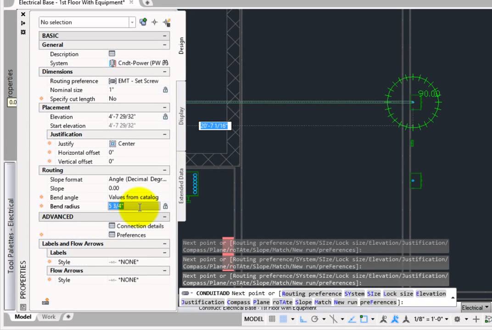This screenshot has width=492, height=330.
Task: Collapse the Labels and Flow Arrows section
Action: pyautogui.click(x=164, y=243)
